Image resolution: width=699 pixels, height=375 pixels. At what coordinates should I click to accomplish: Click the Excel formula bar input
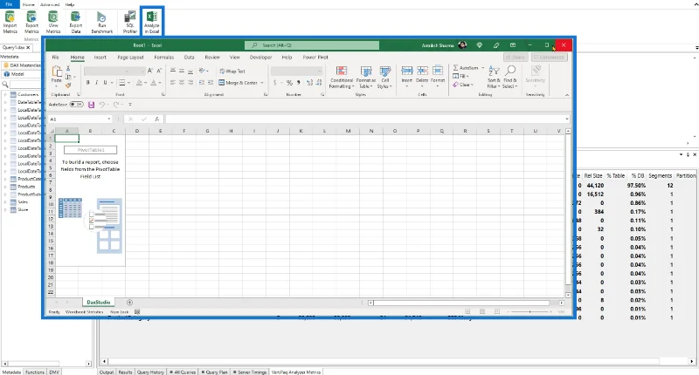tap(364, 119)
